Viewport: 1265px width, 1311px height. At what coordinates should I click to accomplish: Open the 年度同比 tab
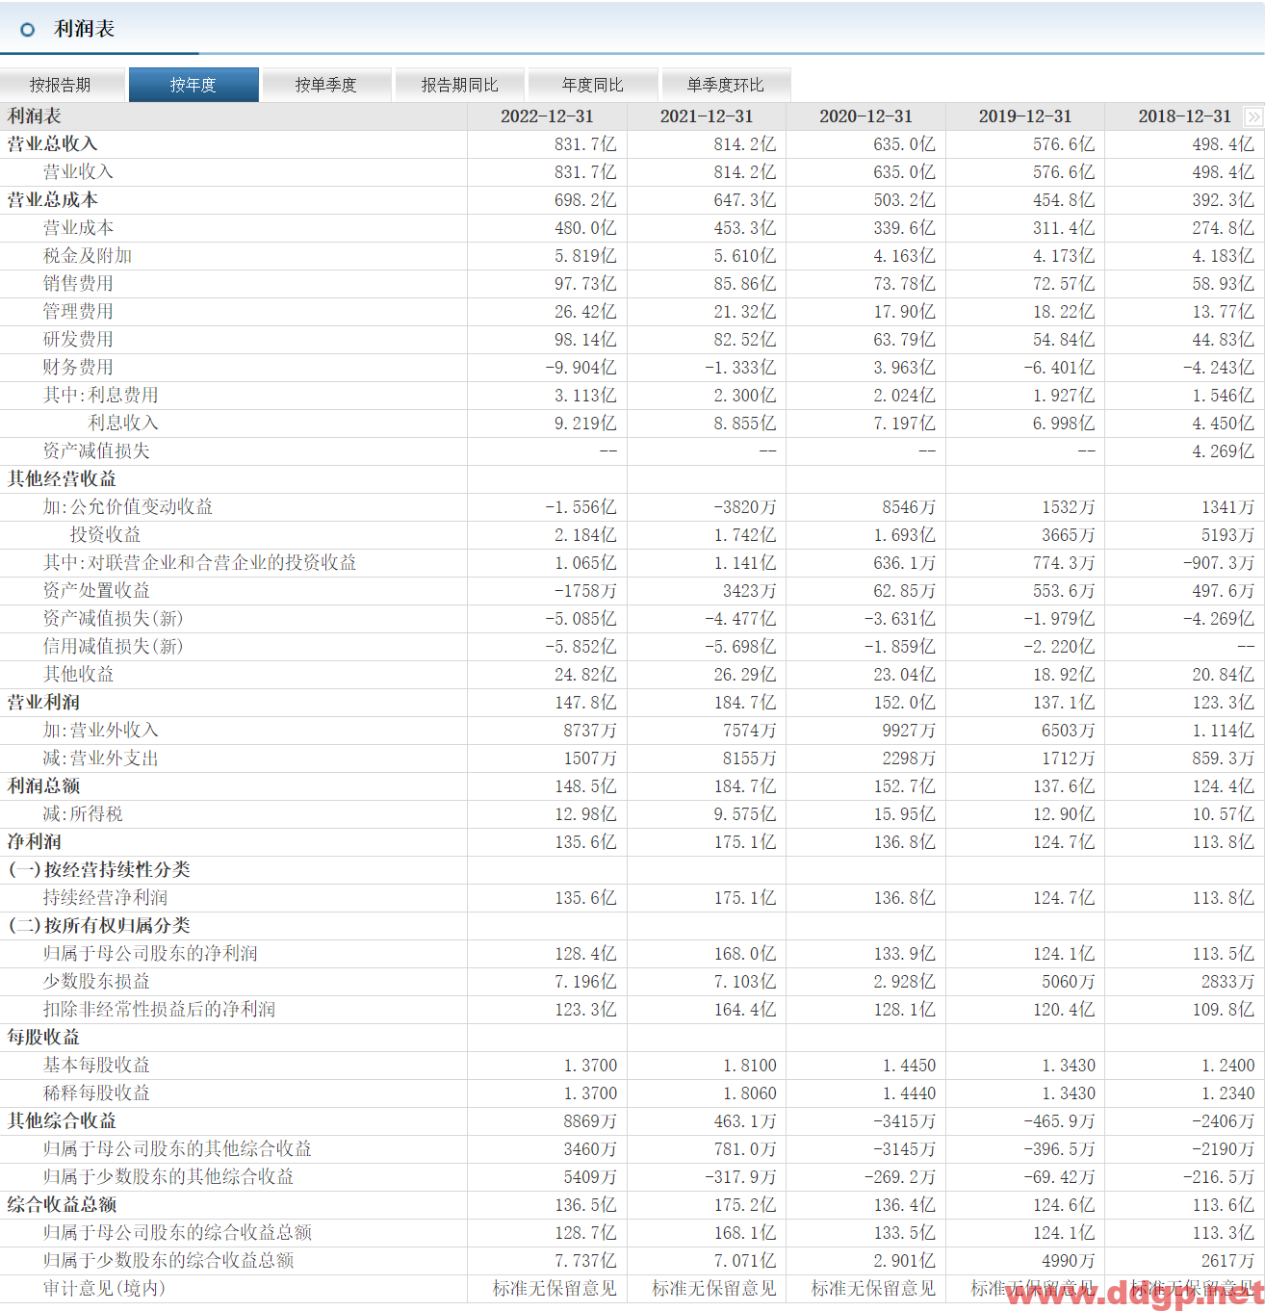tap(593, 85)
